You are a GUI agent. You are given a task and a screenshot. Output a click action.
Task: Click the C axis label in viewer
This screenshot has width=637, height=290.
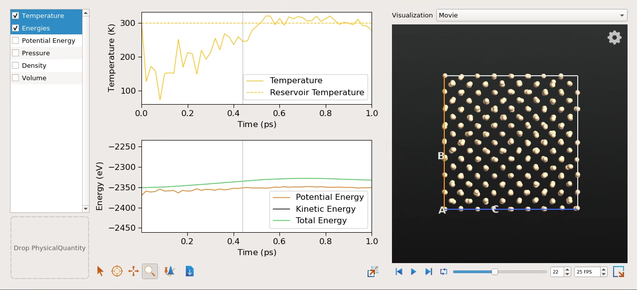tap(495, 210)
